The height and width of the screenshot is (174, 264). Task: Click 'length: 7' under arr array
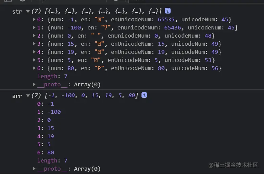point(52,160)
